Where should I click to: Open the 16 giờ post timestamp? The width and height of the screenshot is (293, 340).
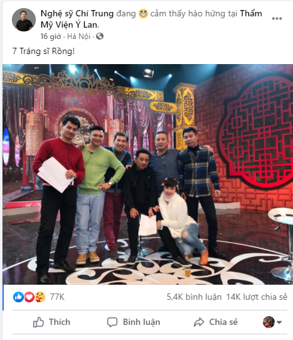click(x=51, y=36)
